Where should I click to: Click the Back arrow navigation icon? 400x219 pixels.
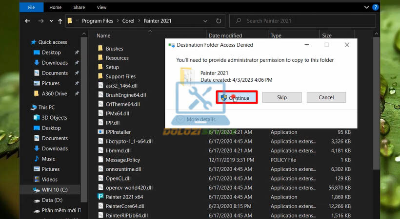pos(27,21)
